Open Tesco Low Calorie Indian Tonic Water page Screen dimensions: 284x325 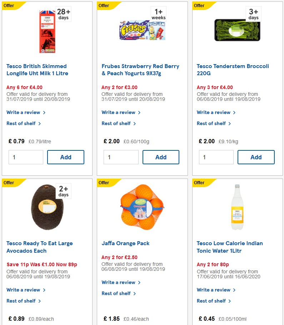(230, 247)
